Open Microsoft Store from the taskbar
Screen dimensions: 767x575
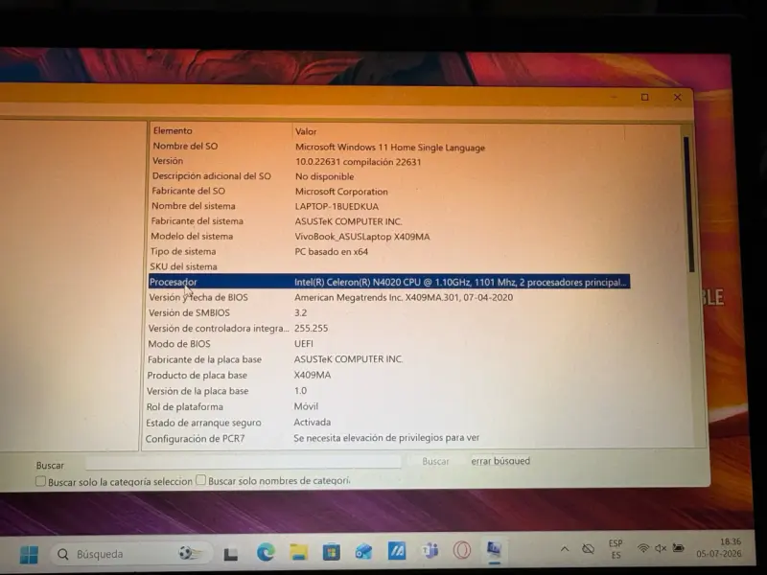(331, 552)
